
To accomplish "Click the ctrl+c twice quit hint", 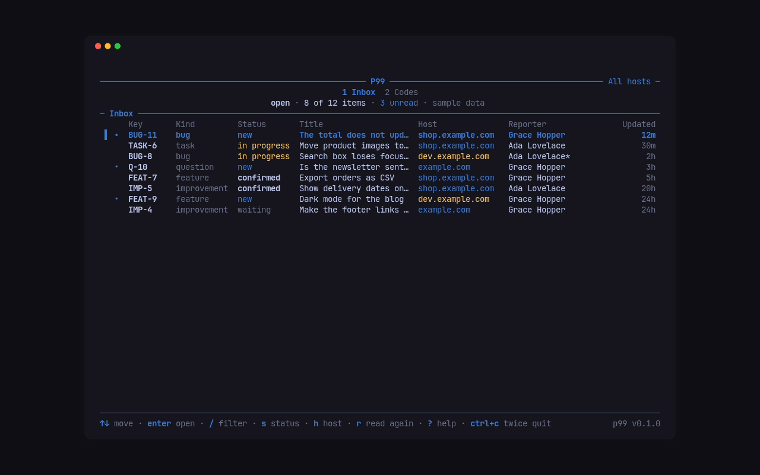I will [511, 423].
